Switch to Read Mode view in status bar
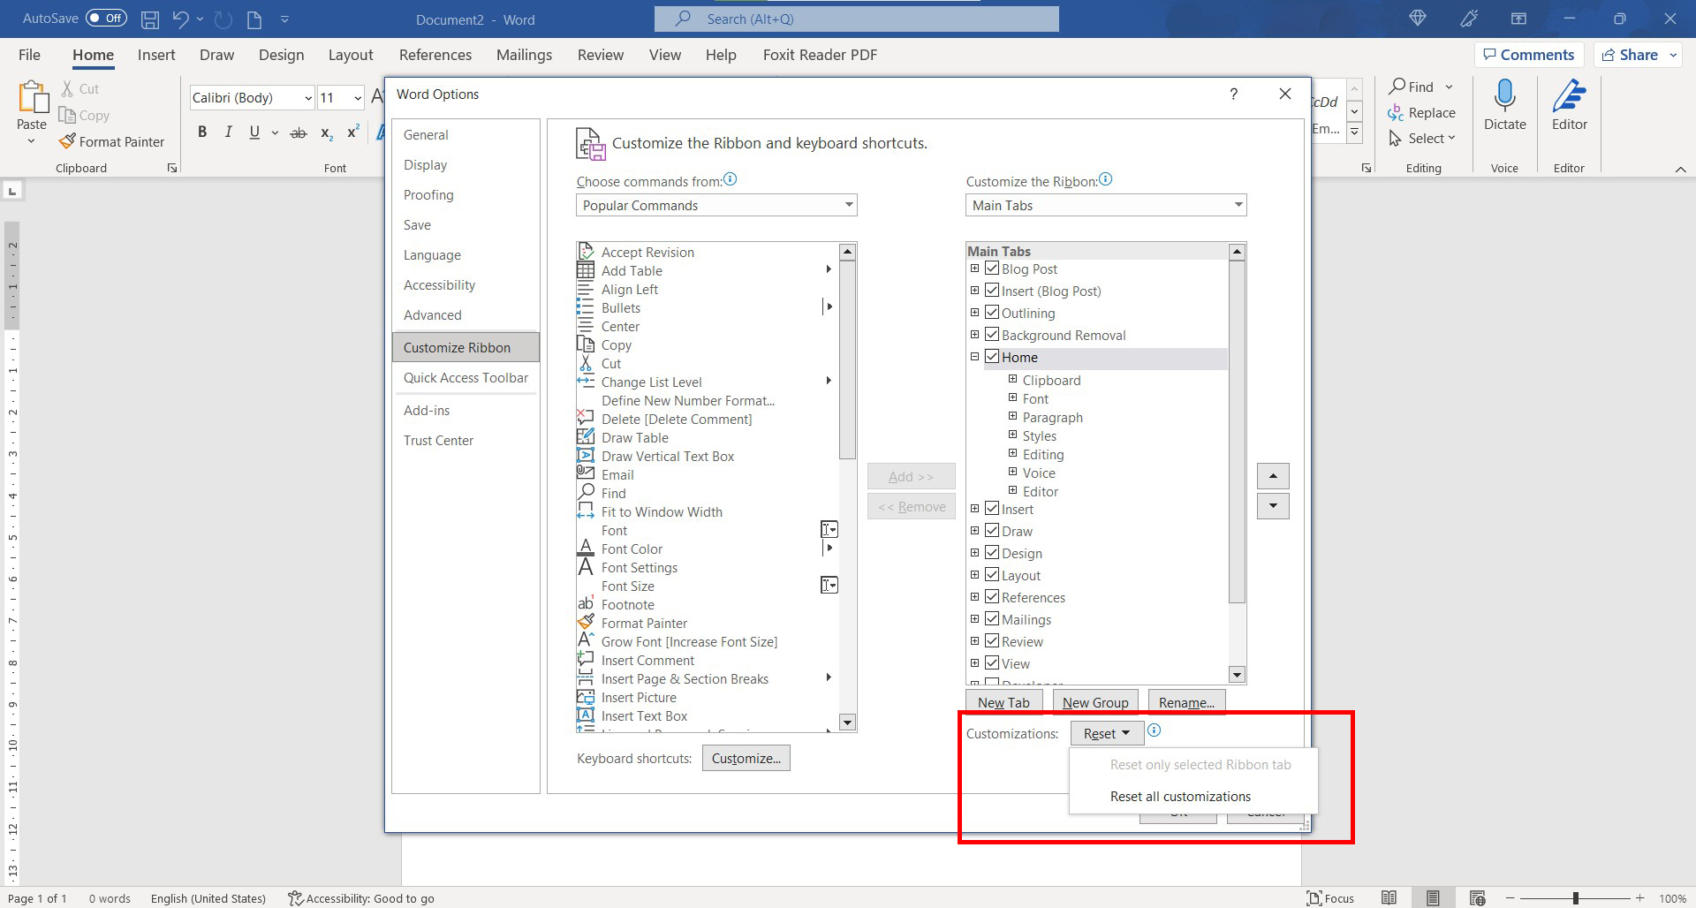This screenshot has width=1696, height=908. [1389, 897]
